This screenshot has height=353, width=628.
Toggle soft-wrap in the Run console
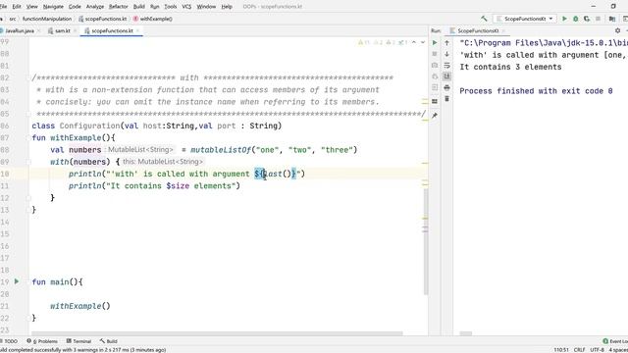pos(447,65)
